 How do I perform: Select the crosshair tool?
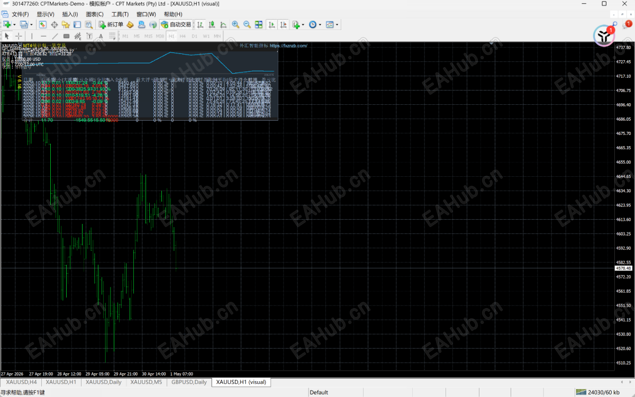[x=19, y=36]
